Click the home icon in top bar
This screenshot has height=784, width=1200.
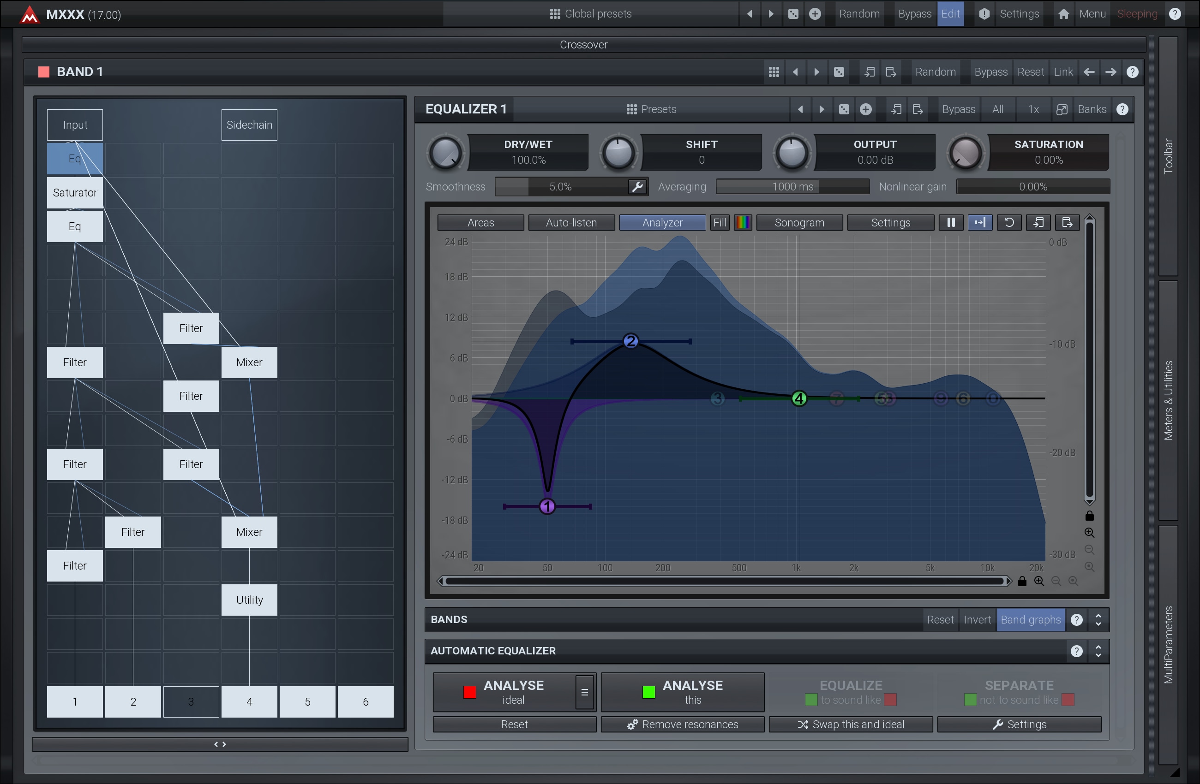1063,13
